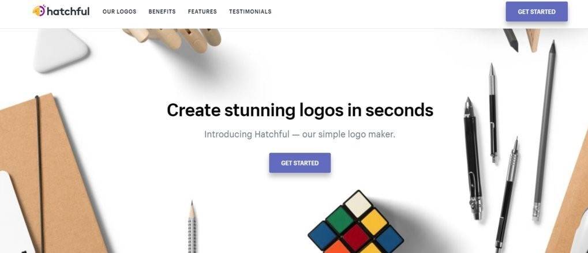The width and height of the screenshot is (588, 253).
Task: Click the red center square on Rubik's cube
Action: 355,237
